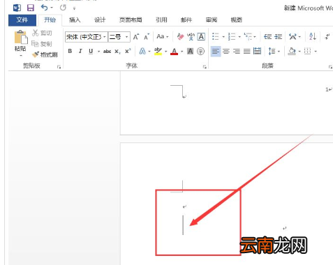Click the Undo arrow icon
Viewport: 333px width, 265px height.
point(44,8)
